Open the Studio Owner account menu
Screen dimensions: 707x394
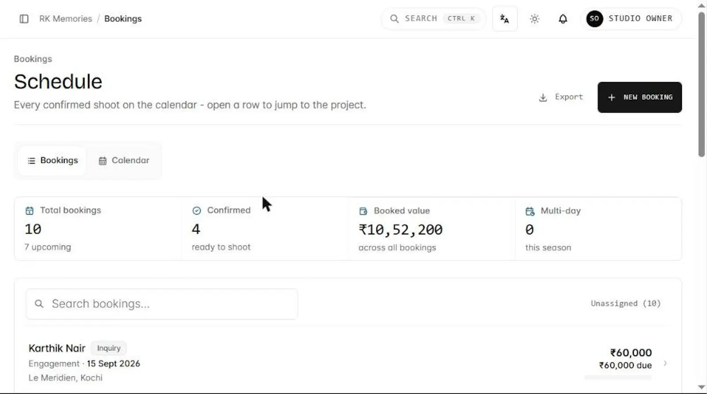(x=631, y=19)
